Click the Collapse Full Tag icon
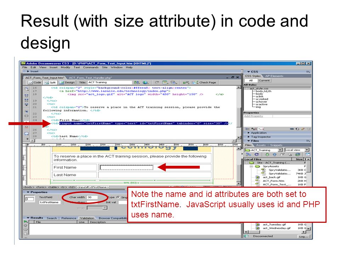 (x=27, y=96)
